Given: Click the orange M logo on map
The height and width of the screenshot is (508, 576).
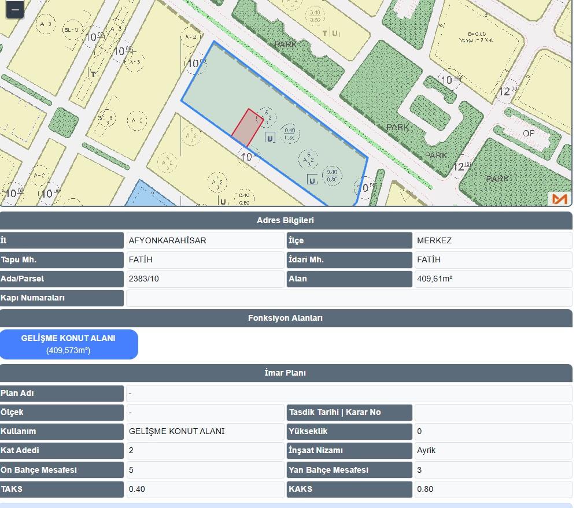Looking at the screenshot, I should 559,199.
